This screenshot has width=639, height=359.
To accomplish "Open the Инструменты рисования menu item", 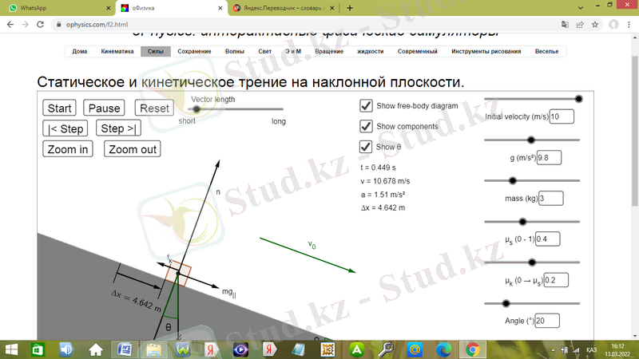I will 486,51.
